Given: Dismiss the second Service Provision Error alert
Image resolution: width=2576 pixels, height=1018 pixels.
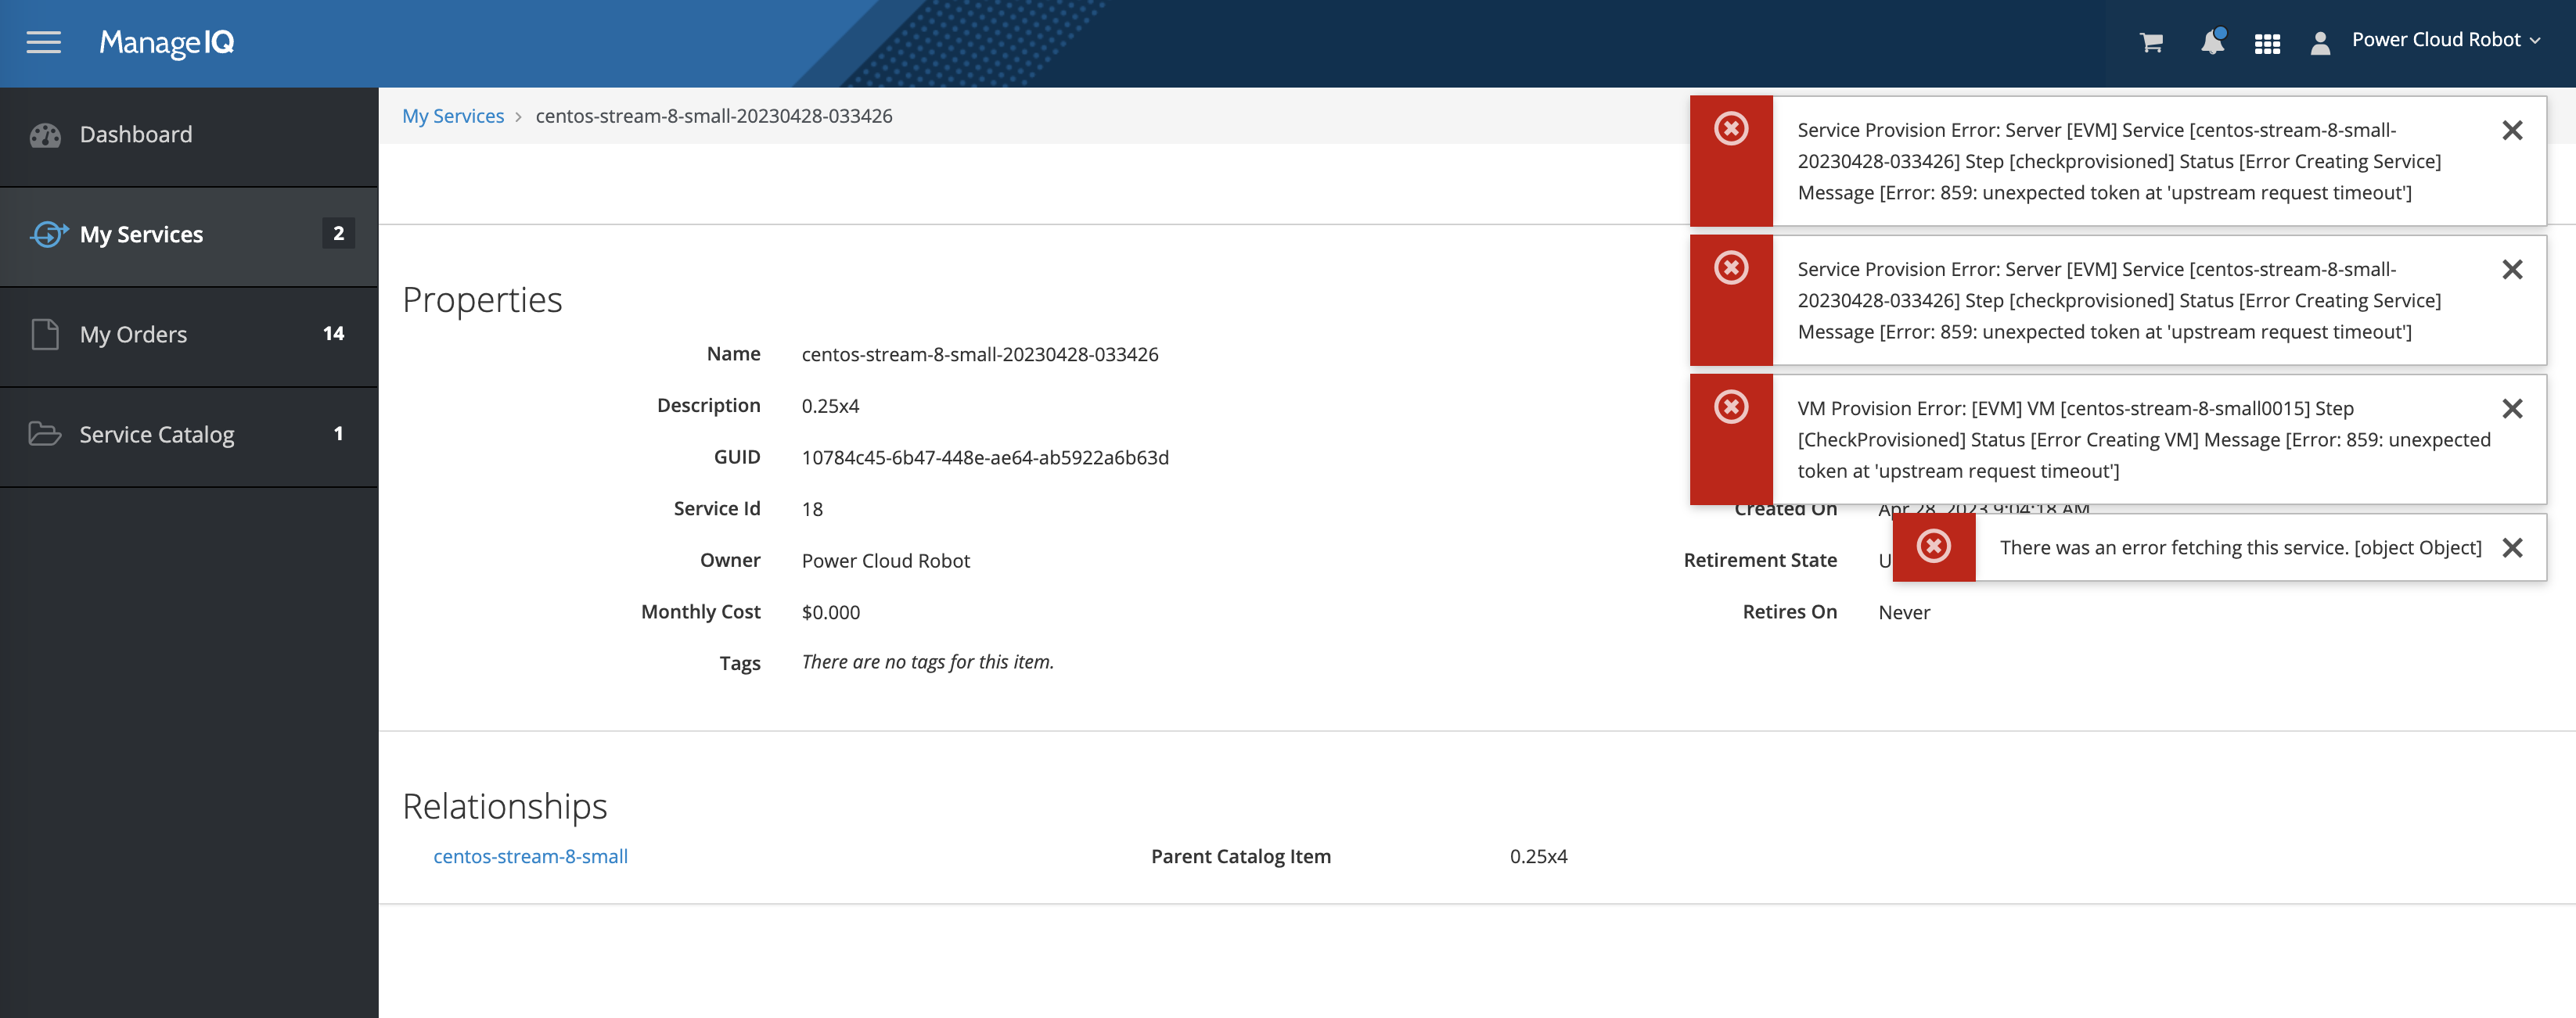Looking at the screenshot, I should tap(2513, 270).
